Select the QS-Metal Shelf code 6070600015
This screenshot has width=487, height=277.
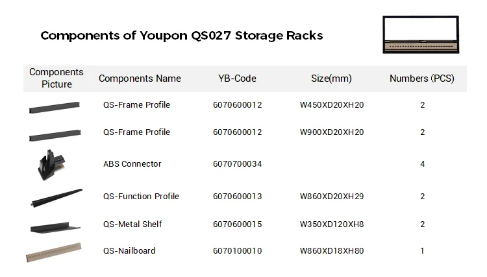coord(237,224)
